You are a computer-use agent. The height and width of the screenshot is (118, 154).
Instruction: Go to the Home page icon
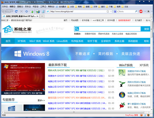[26, 12]
